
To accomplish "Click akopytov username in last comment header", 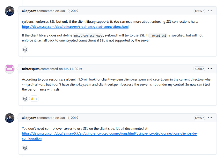I will click(x=31, y=118).
